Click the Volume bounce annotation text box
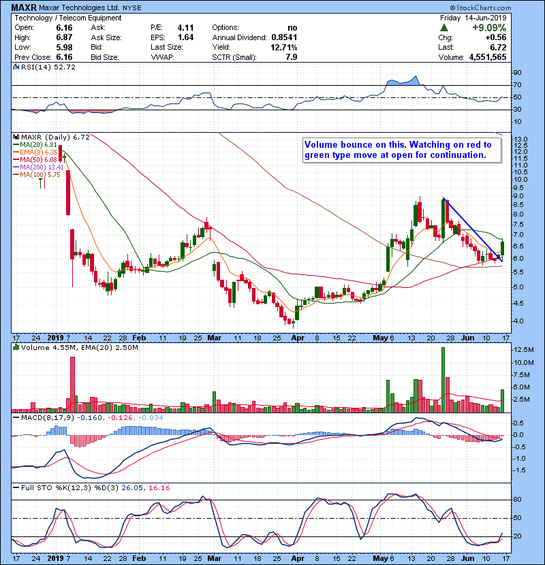 click(x=402, y=150)
